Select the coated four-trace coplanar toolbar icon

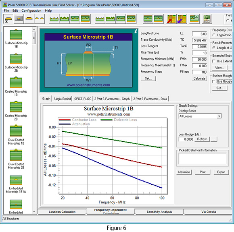click(x=111, y=19)
